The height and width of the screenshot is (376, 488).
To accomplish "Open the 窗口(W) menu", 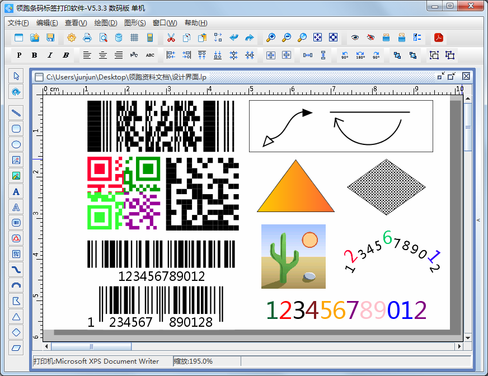I will pyautogui.click(x=165, y=23).
